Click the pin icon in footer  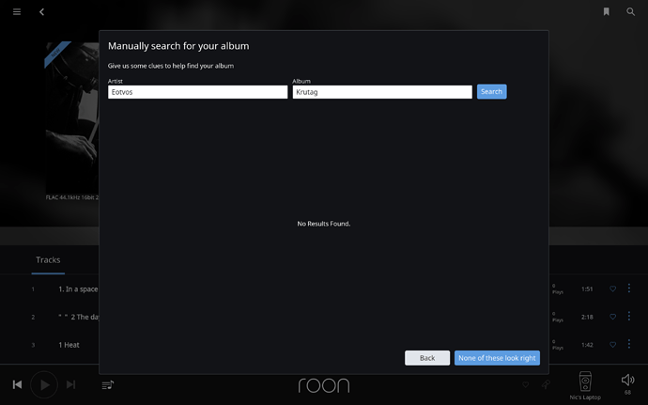pos(546,384)
